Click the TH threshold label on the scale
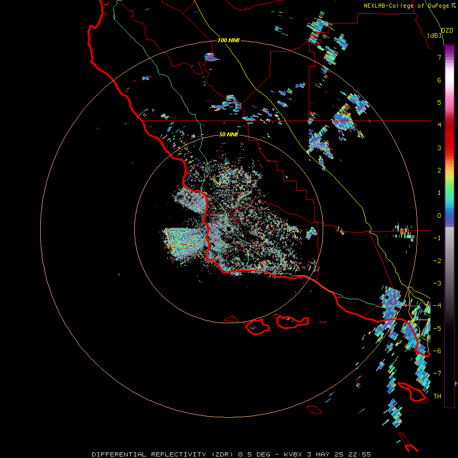This screenshot has width=458, height=458. point(437,396)
